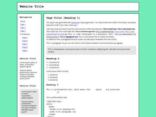Go to Page D submenu link
The width and height of the screenshot is (156, 117).
click(x=25, y=47)
